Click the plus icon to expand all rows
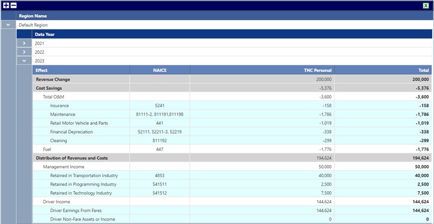This screenshot has height=224, width=434. tap(6, 5)
